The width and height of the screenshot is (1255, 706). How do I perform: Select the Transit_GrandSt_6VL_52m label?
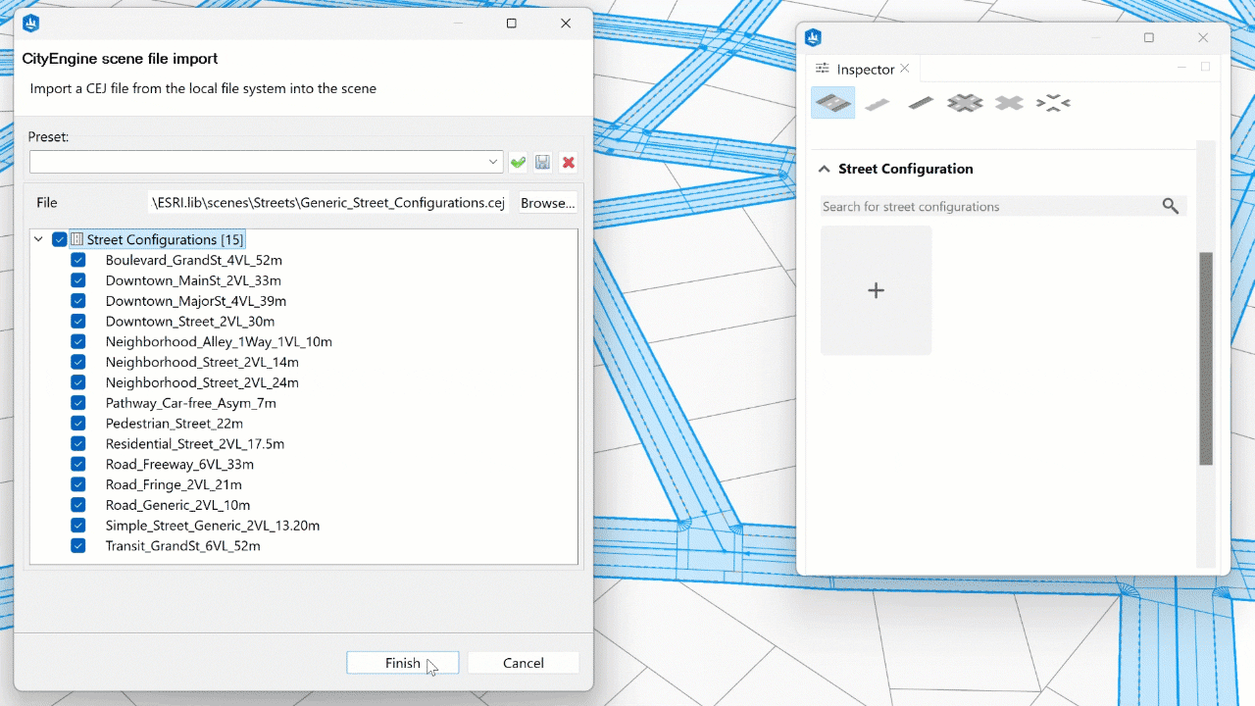click(183, 546)
